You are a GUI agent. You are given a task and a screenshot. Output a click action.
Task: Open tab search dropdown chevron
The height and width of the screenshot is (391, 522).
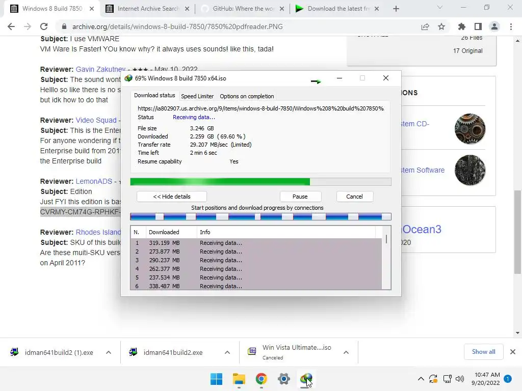pos(440,7)
